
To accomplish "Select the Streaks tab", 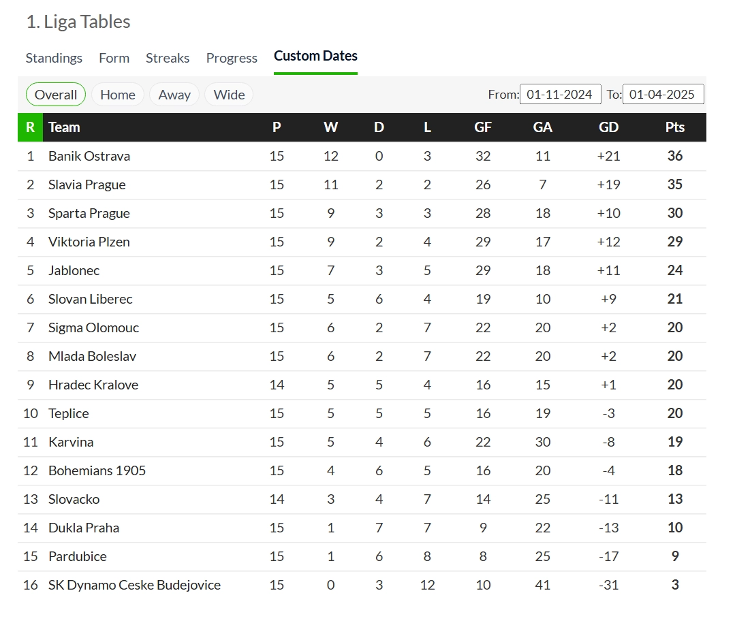I will click(x=168, y=58).
